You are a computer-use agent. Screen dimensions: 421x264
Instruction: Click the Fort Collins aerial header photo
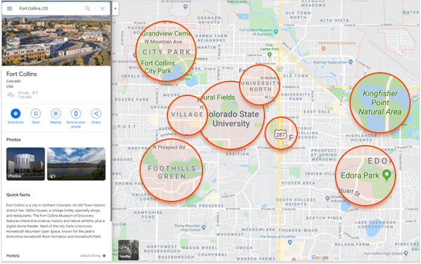click(x=56, y=41)
